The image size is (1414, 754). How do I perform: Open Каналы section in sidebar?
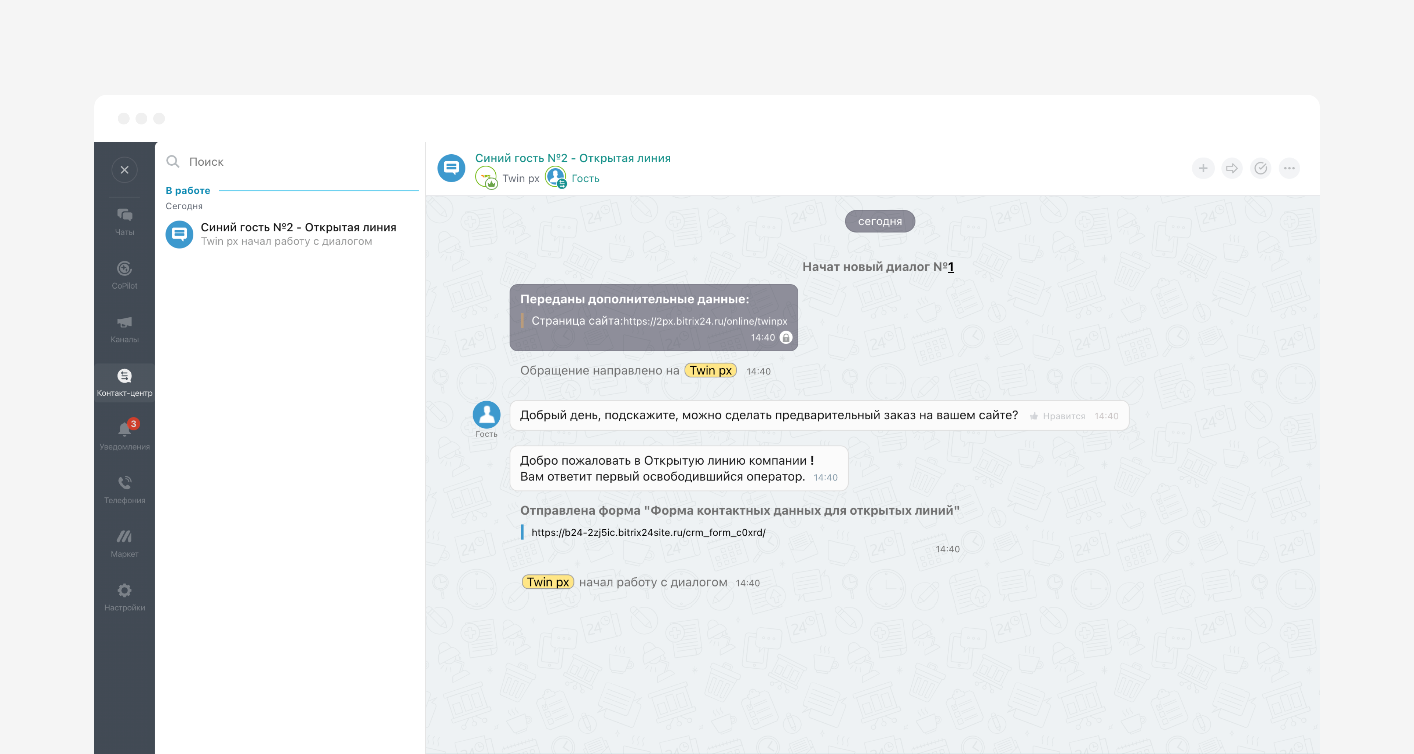(x=124, y=329)
